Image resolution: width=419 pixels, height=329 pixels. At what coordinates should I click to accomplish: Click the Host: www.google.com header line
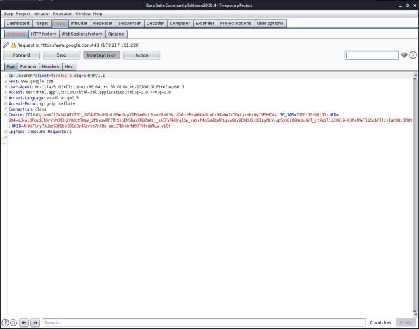(31, 81)
